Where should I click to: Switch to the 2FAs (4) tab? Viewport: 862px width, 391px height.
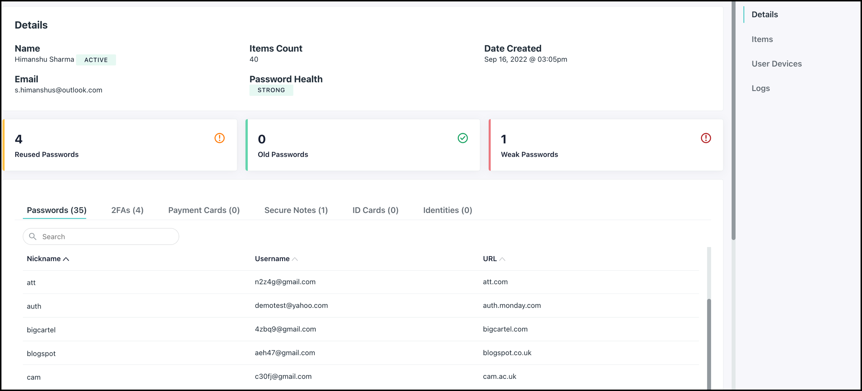tap(127, 210)
